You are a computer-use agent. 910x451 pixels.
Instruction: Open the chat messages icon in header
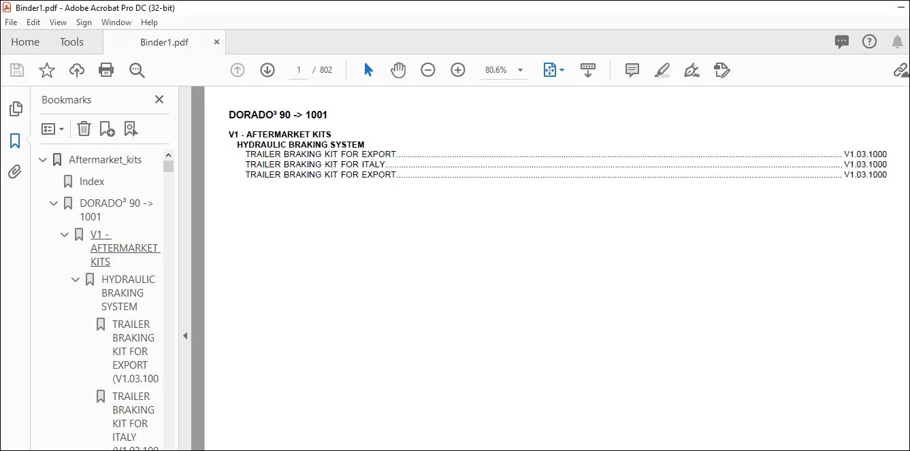(x=842, y=41)
